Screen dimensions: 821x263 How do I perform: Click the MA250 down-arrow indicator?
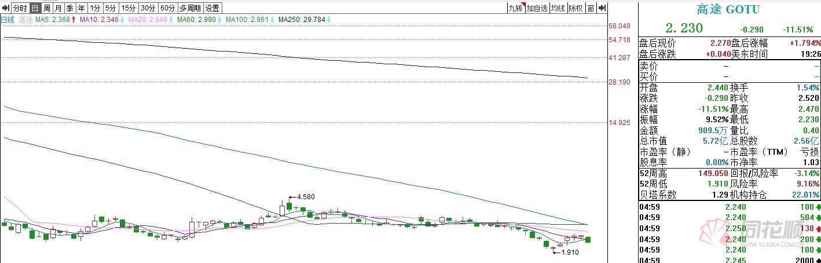(329, 20)
